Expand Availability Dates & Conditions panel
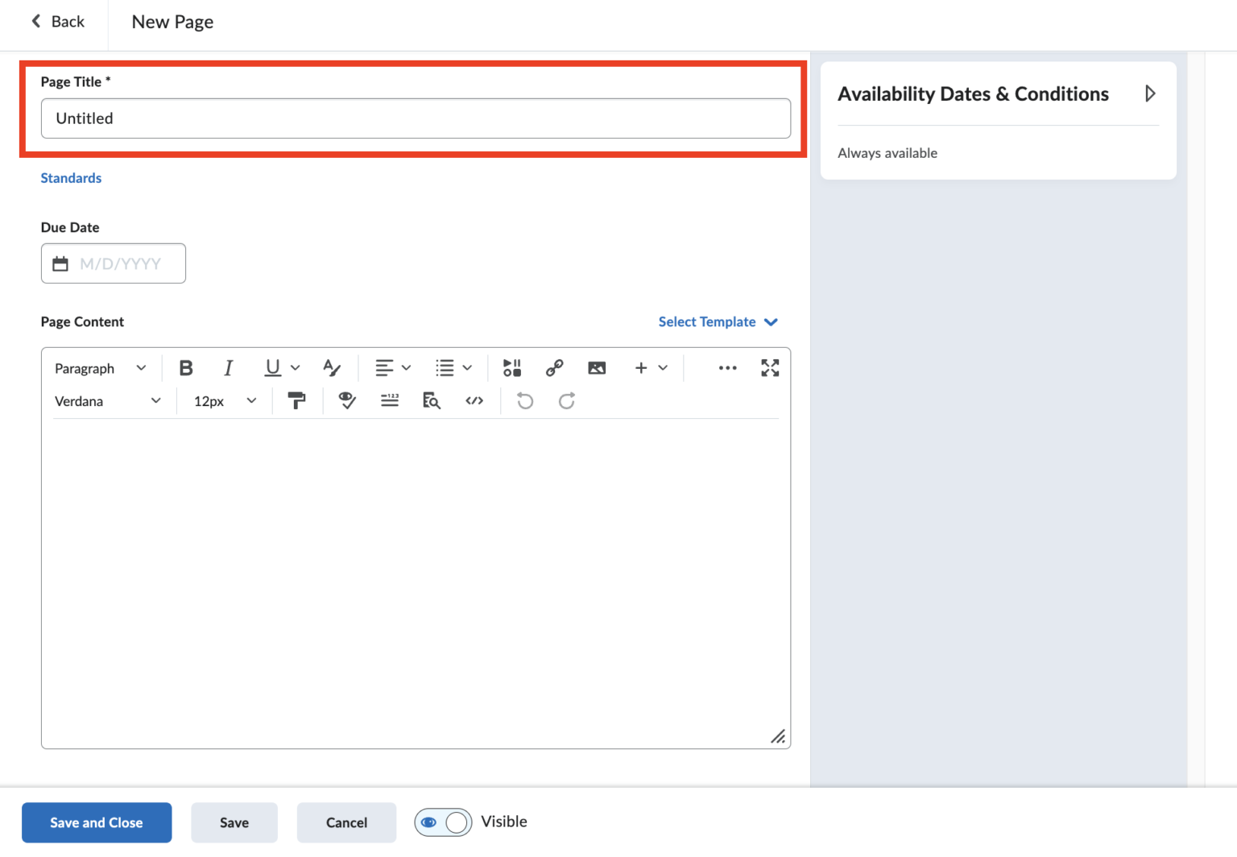The image size is (1237, 857). [1150, 93]
